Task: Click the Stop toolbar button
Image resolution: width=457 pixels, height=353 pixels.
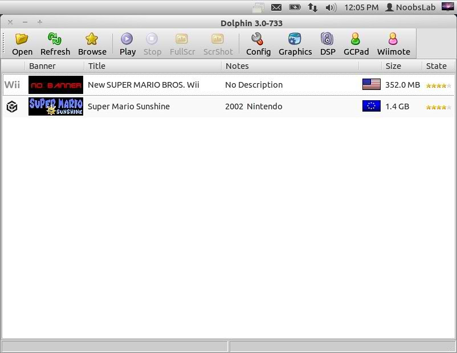Action: (152, 44)
